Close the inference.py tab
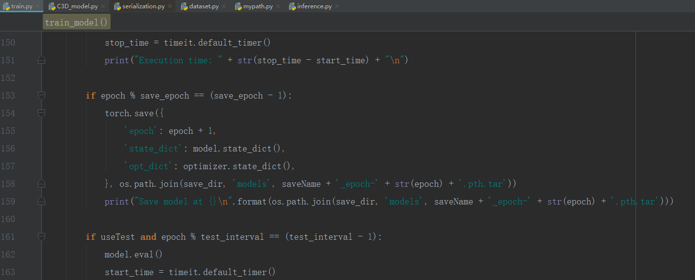Image resolution: width=695 pixels, height=280 pixels. tap(337, 7)
